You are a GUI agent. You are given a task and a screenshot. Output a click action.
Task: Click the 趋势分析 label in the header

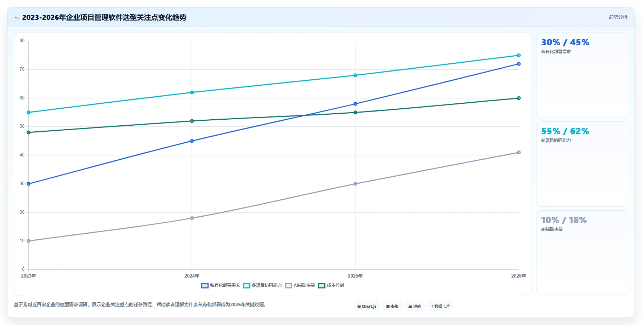pyautogui.click(x=618, y=17)
